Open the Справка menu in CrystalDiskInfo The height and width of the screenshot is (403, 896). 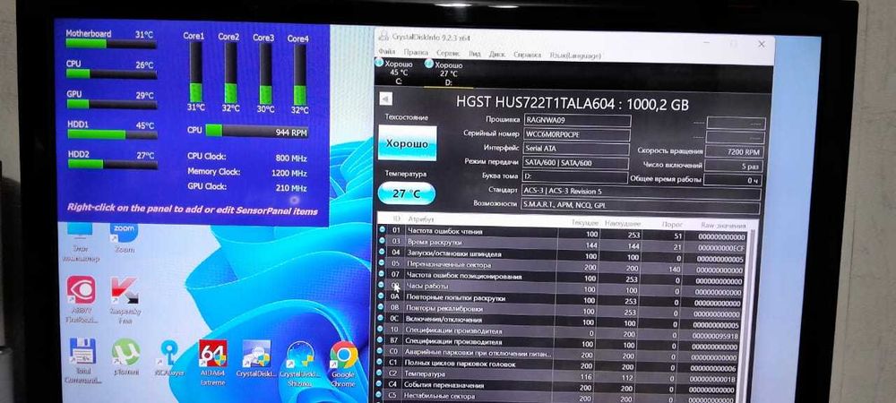527,55
